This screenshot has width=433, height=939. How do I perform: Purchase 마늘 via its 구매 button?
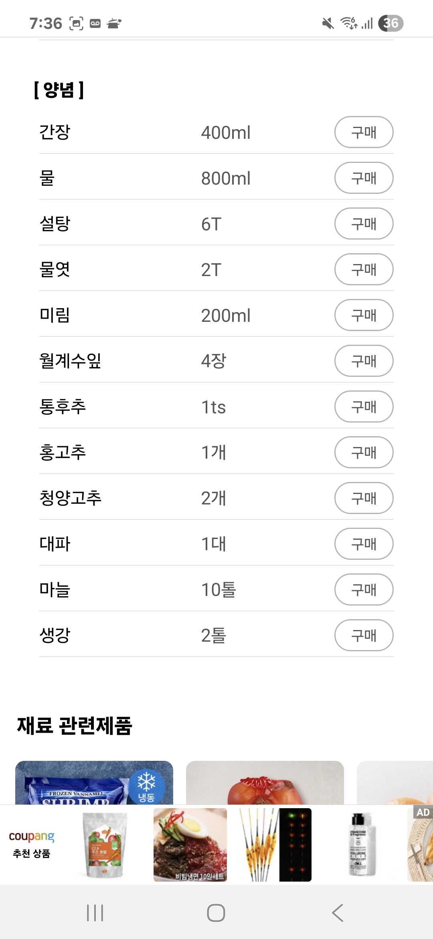[364, 589]
